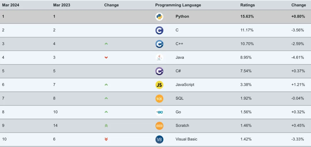The height and width of the screenshot is (147, 311).
Task: Select the yellow JavaScript JS icon
Action: click(159, 85)
